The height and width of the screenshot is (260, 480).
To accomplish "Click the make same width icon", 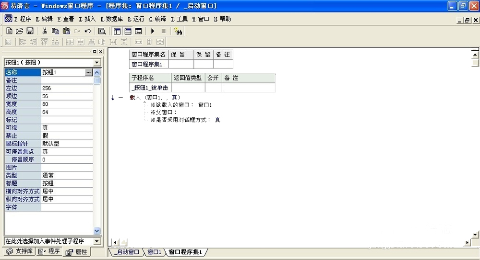I will pos(138,42).
